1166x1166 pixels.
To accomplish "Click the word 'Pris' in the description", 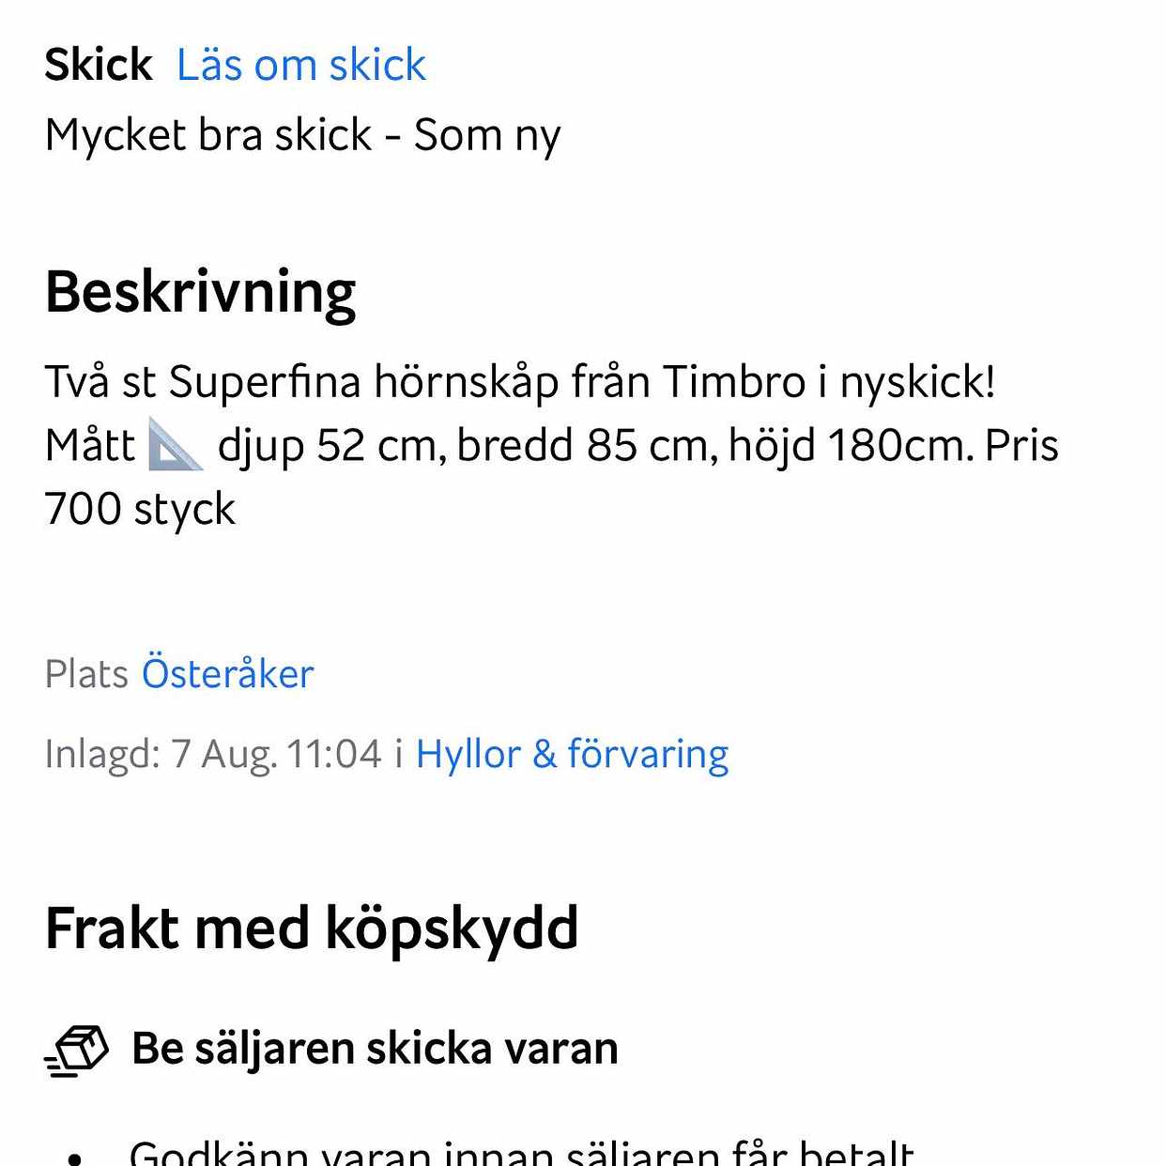I will (x=1020, y=445).
